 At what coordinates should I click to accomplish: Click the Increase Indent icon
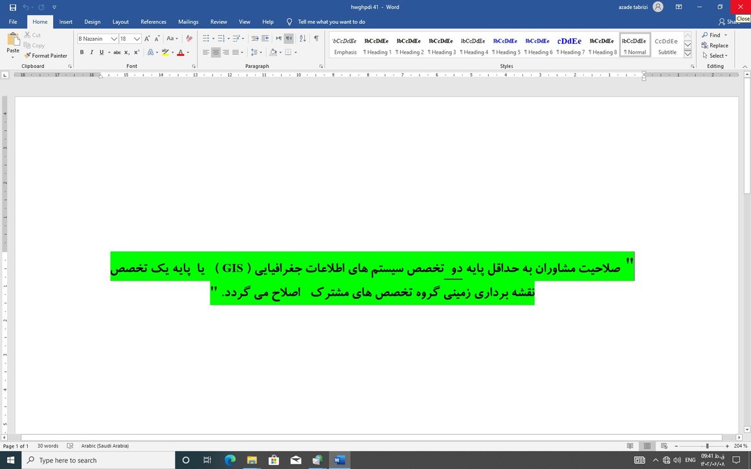[x=265, y=38]
